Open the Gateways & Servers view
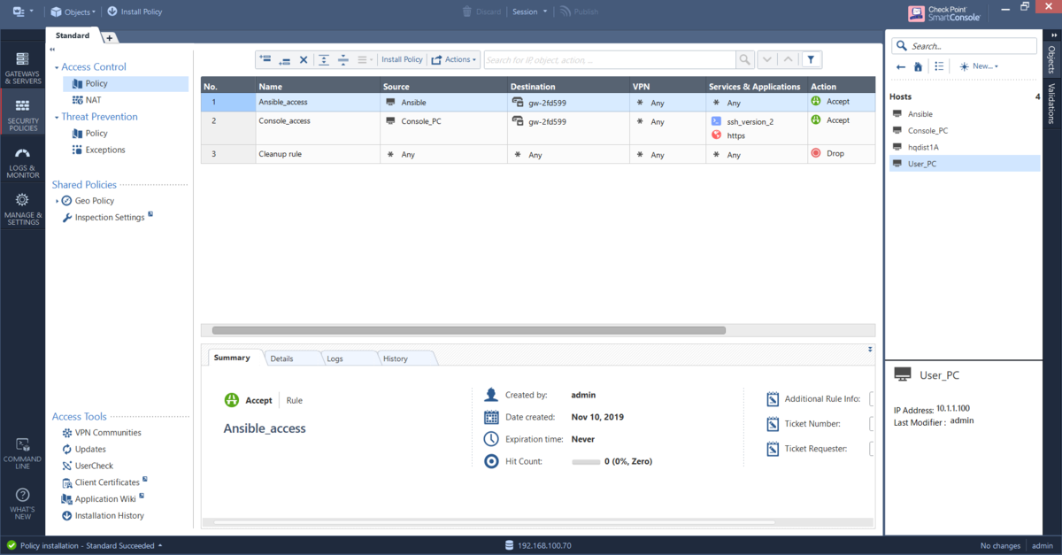 [x=22, y=66]
